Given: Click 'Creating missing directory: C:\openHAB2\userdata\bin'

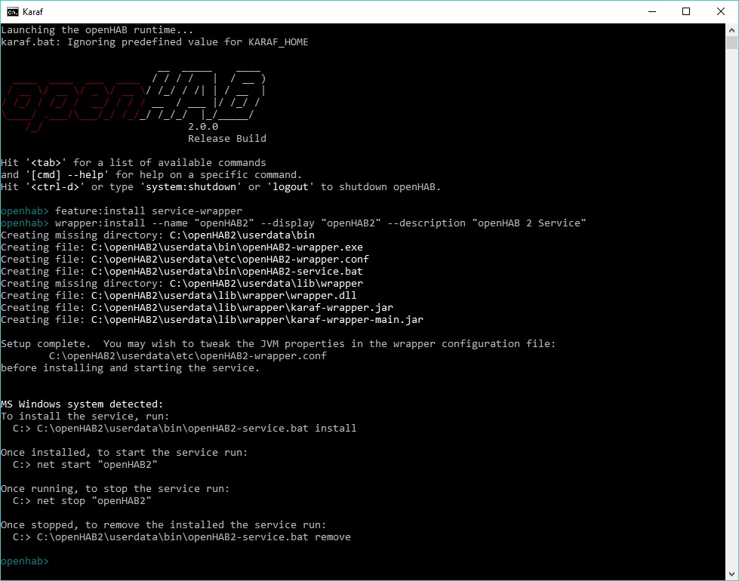Looking at the screenshot, I should pos(158,235).
